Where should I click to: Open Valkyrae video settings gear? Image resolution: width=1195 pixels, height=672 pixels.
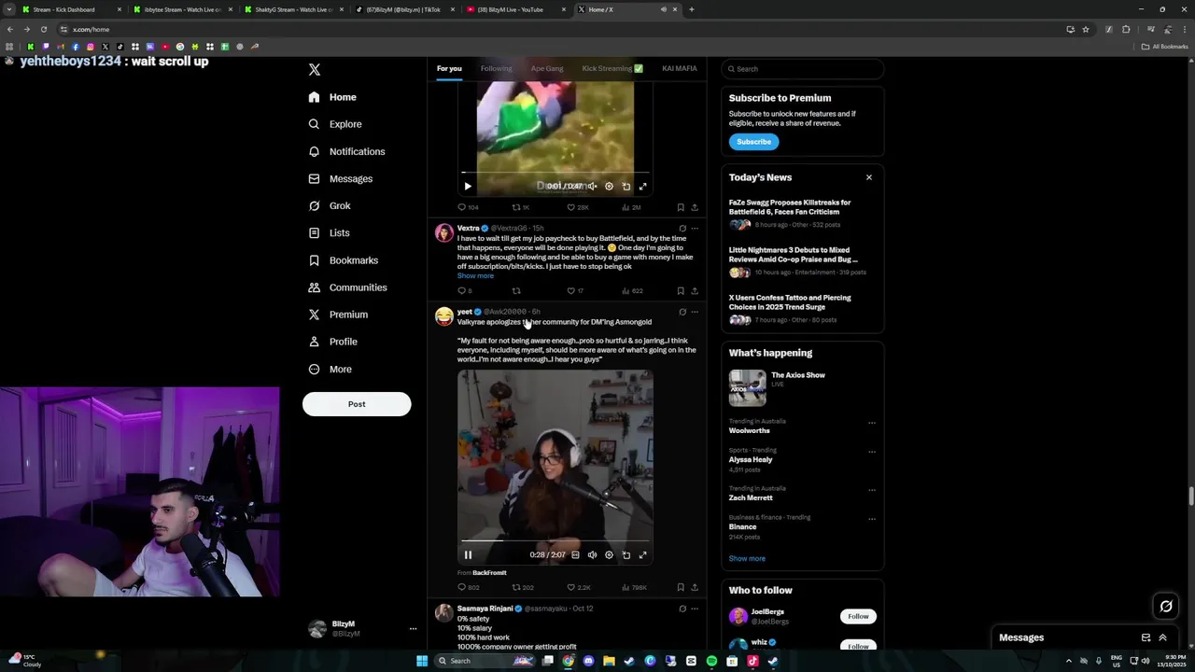pos(609,554)
